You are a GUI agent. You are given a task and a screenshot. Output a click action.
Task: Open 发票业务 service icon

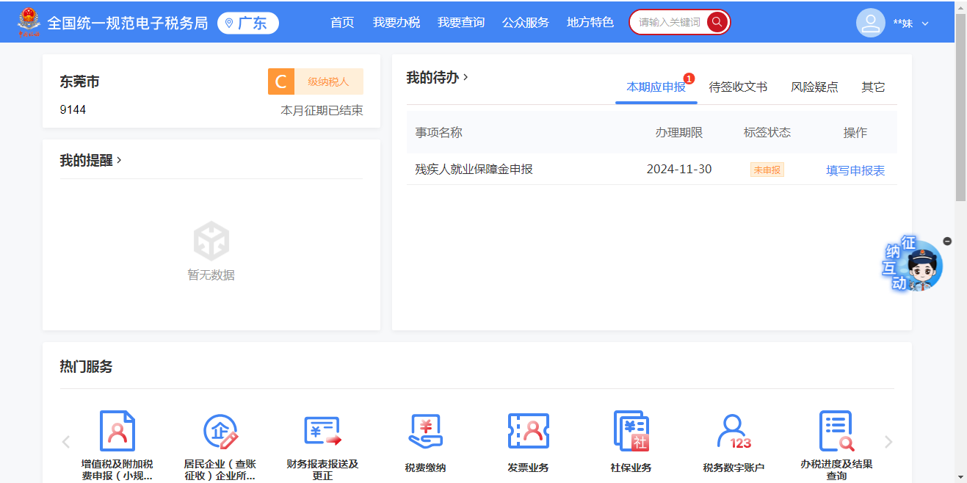(x=529, y=431)
